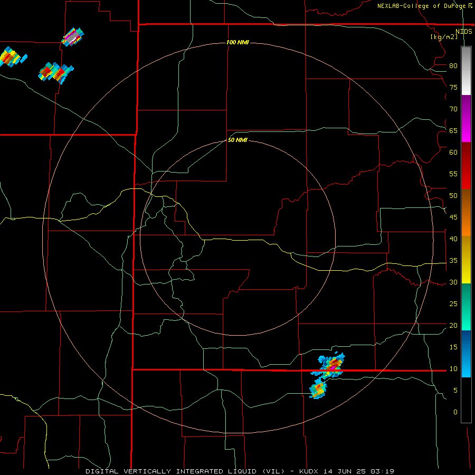Click the "[kg/m2]" units label
The height and width of the screenshot is (475, 475).
444,37
